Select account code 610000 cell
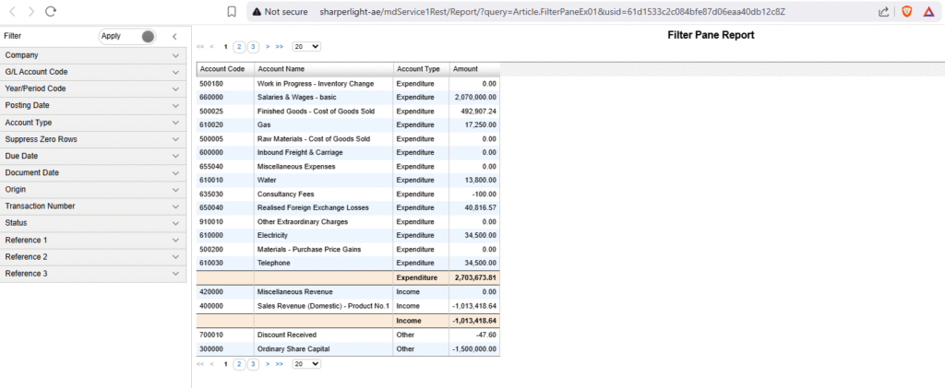The width and height of the screenshot is (945, 388). (225, 235)
